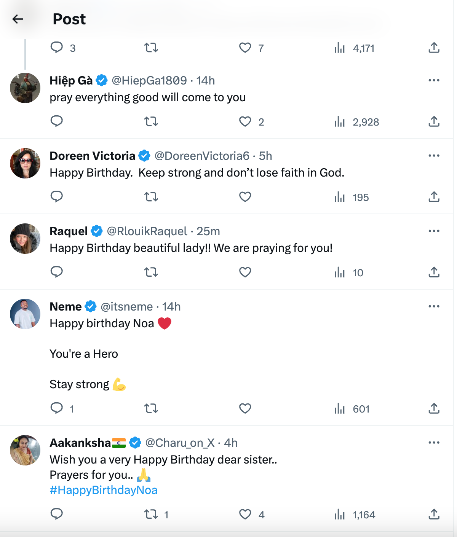Like Hiệp Gà's reply
Screen dimensions: 457x537
pos(245,122)
